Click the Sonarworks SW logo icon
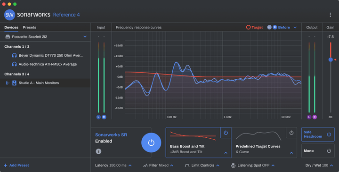 point(9,15)
